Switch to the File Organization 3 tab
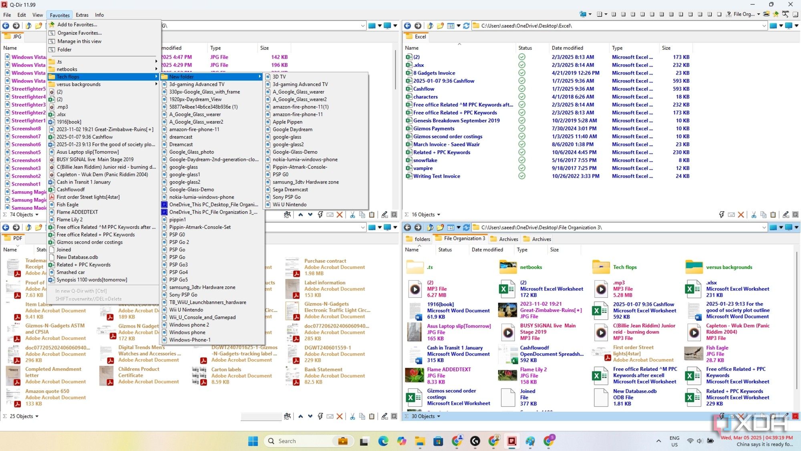The width and height of the screenshot is (801, 451). click(461, 239)
